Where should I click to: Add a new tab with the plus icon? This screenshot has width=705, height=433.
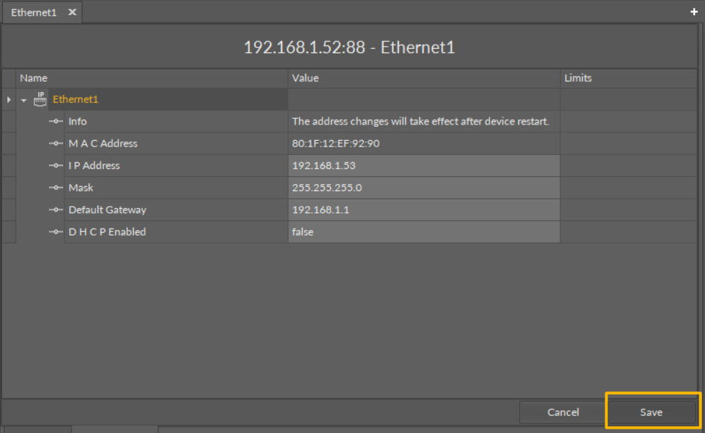[x=694, y=12]
